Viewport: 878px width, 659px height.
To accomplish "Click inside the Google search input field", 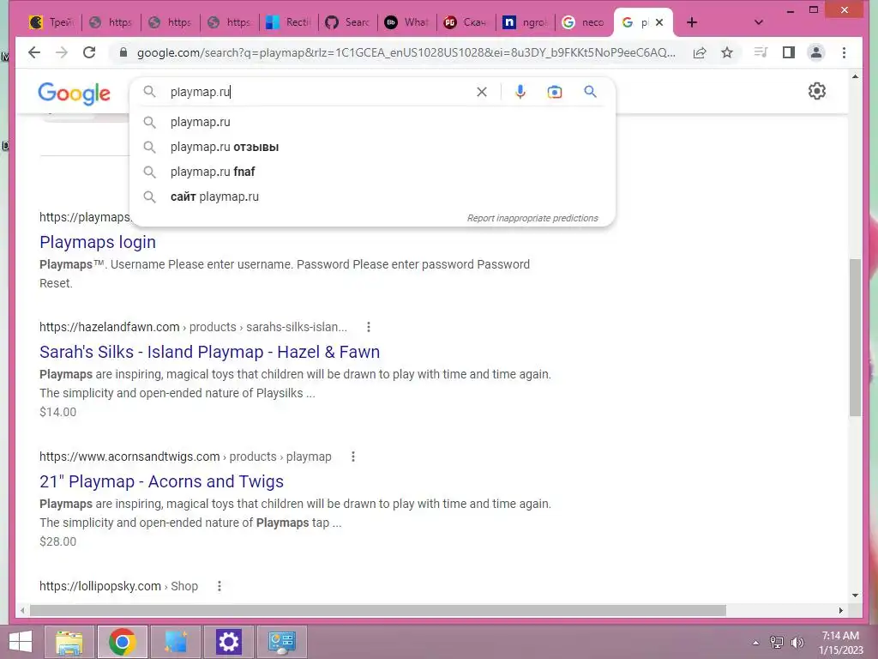I will click(x=319, y=92).
